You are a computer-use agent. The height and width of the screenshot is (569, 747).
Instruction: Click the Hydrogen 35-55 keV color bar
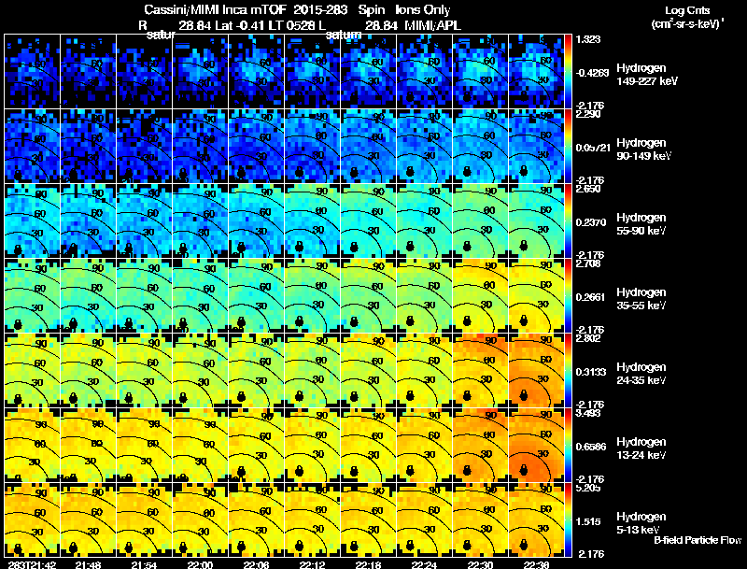pos(568,296)
